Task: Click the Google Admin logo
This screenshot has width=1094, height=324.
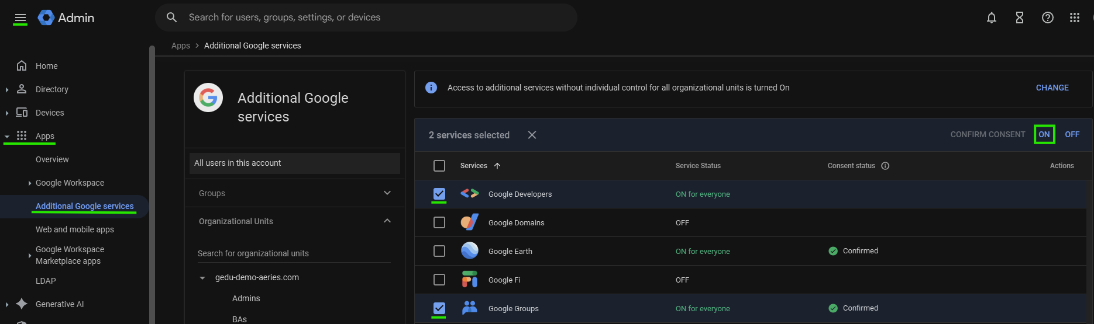Action: pyautogui.click(x=66, y=18)
